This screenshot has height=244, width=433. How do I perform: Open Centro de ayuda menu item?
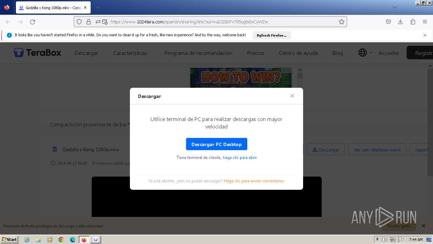point(298,53)
